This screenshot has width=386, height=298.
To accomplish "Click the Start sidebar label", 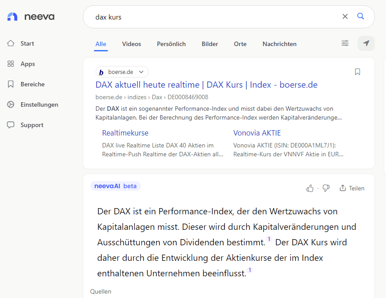I will [27, 43].
